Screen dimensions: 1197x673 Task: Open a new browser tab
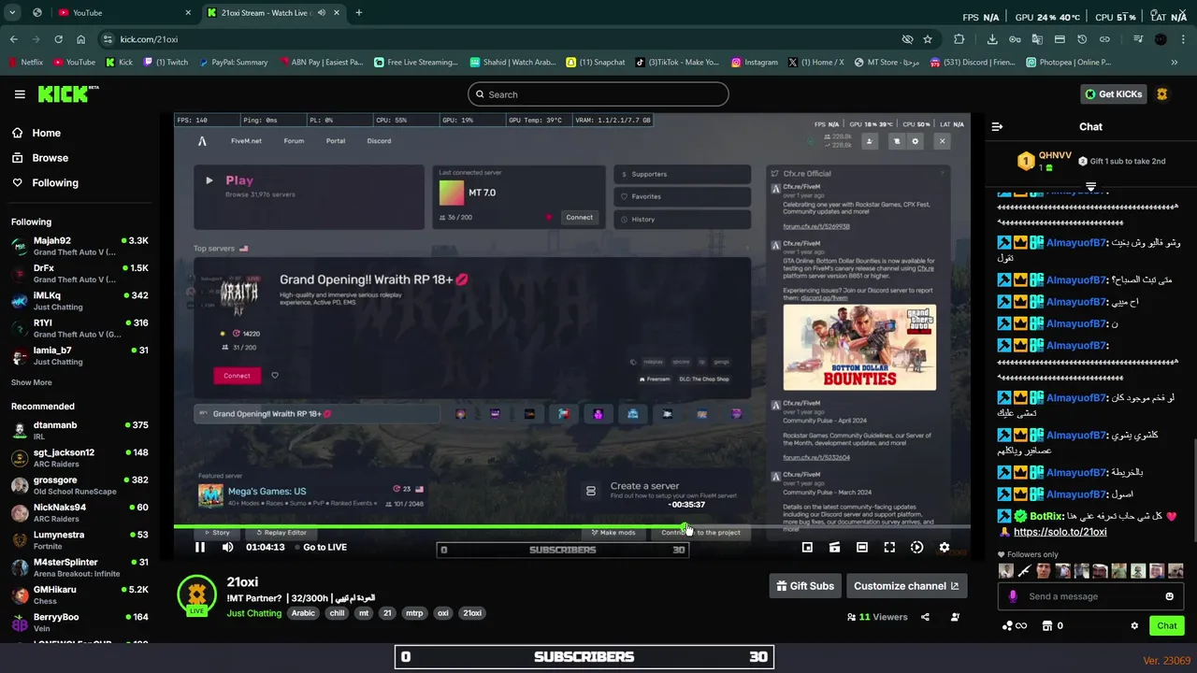[359, 13]
